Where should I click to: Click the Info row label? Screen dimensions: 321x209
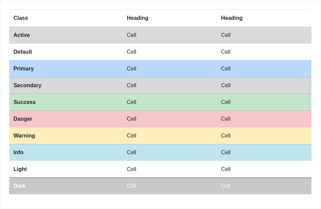point(18,153)
